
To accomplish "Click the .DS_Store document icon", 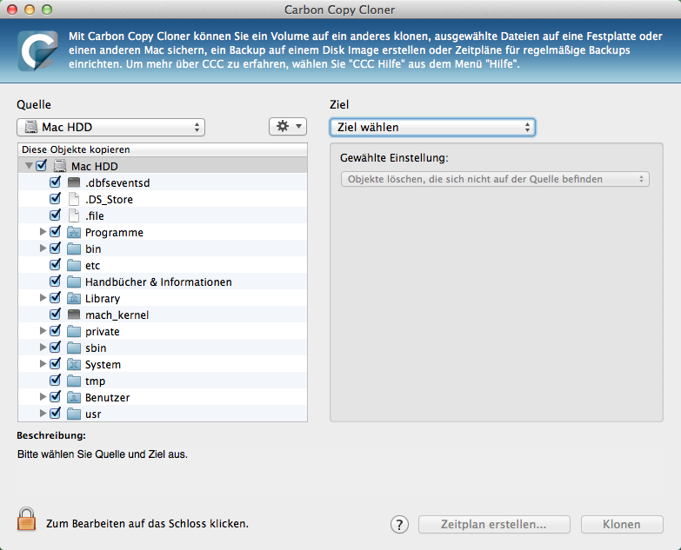I will click(74, 199).
